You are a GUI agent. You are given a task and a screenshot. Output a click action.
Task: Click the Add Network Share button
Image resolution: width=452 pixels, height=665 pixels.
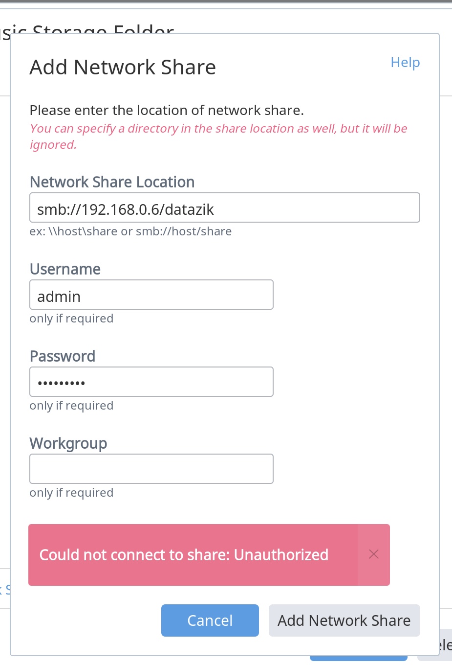pos(344,620)
